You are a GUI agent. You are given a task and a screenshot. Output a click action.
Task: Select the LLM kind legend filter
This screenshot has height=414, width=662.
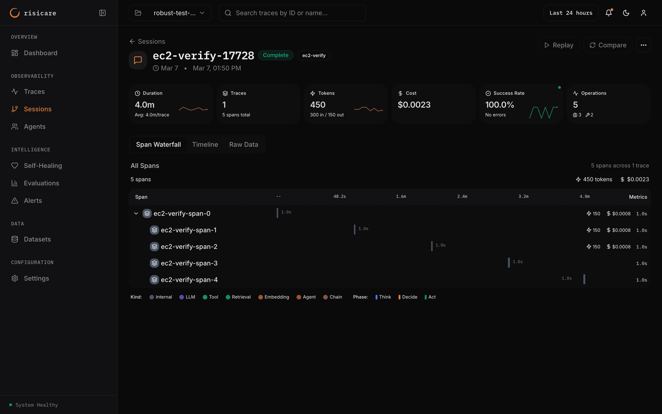pos(187,297)
